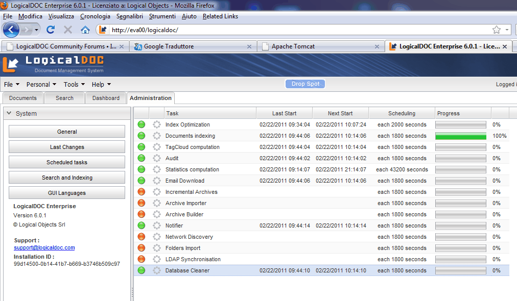Click the Drop Spot button
The image size is (517, 301).
point(306,84)
